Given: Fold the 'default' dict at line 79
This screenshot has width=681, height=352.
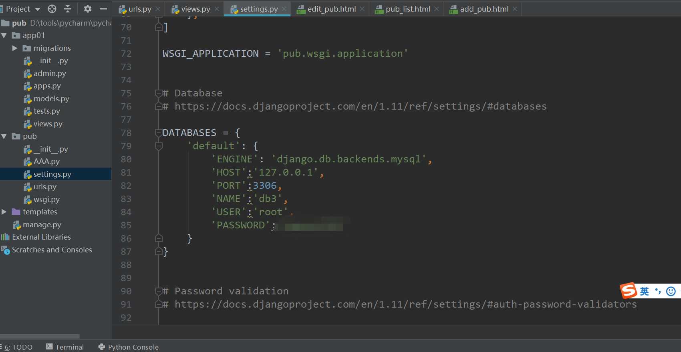Looking at the screenshot, I should 159,146.
